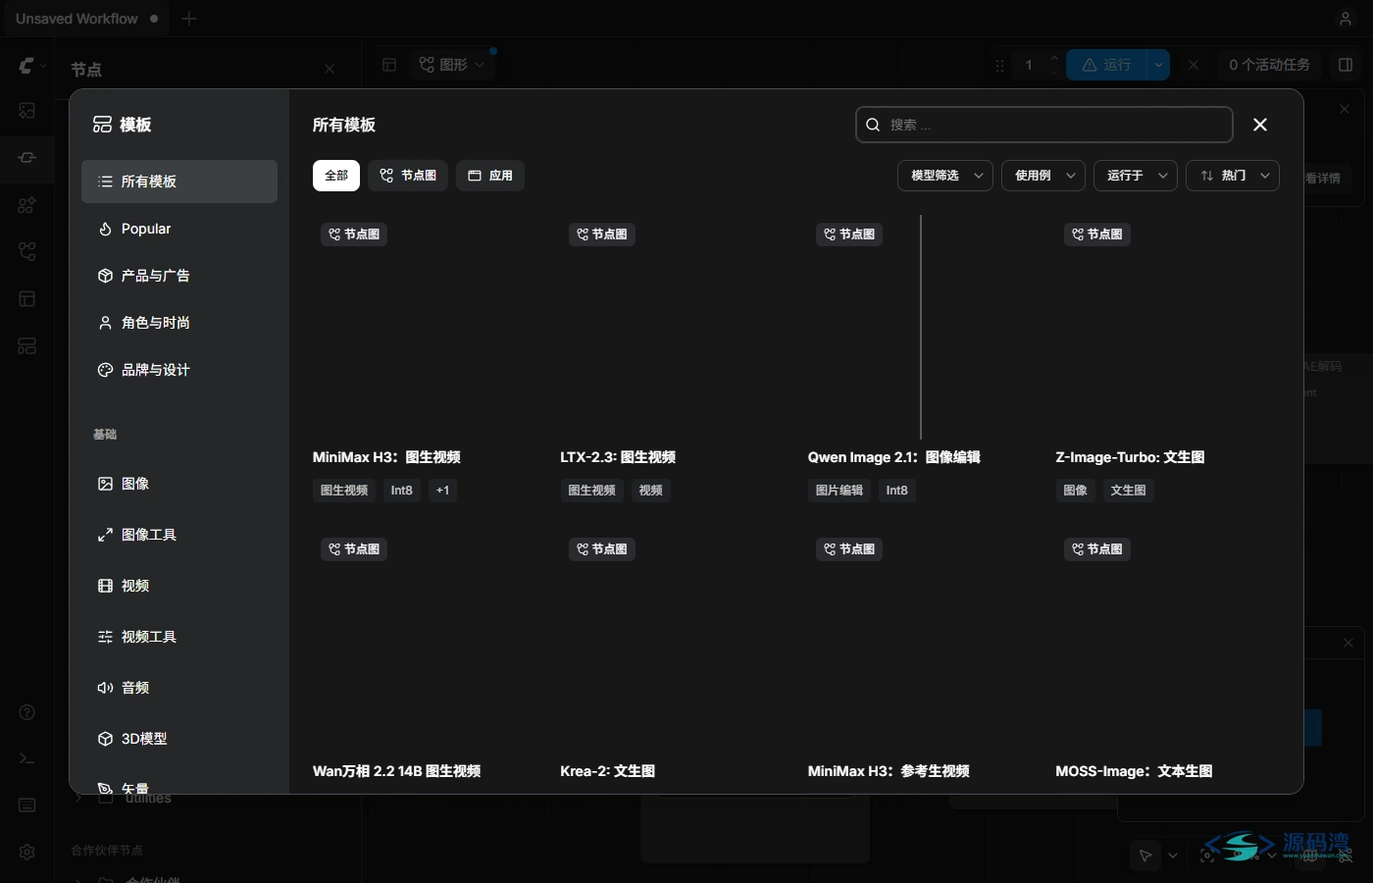Close the templates dialog

[x=1260, y=125]
